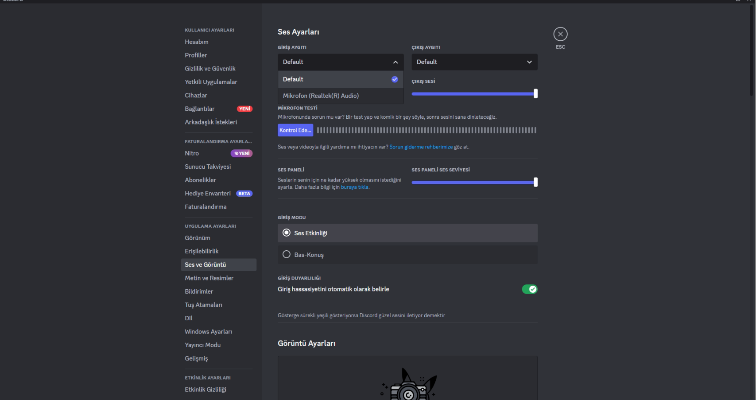Open Tuş Atamaları in sidebar
This screenshot has height=400, width=756.
203,305
